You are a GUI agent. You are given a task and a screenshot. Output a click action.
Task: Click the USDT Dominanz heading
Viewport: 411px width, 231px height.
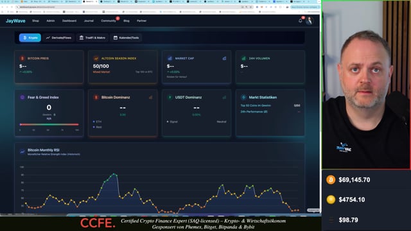point(188,97)
